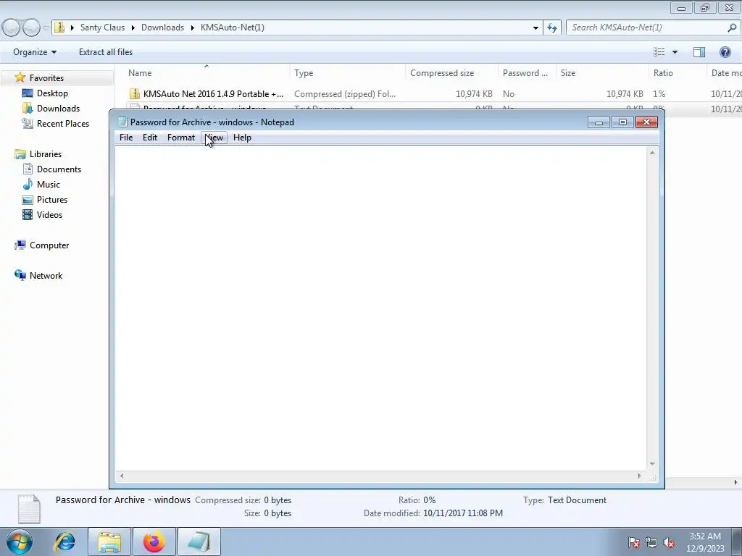Open the Organize dropdown in Explorer
Viewport: 742px width, 556px height.
(35, 52)
